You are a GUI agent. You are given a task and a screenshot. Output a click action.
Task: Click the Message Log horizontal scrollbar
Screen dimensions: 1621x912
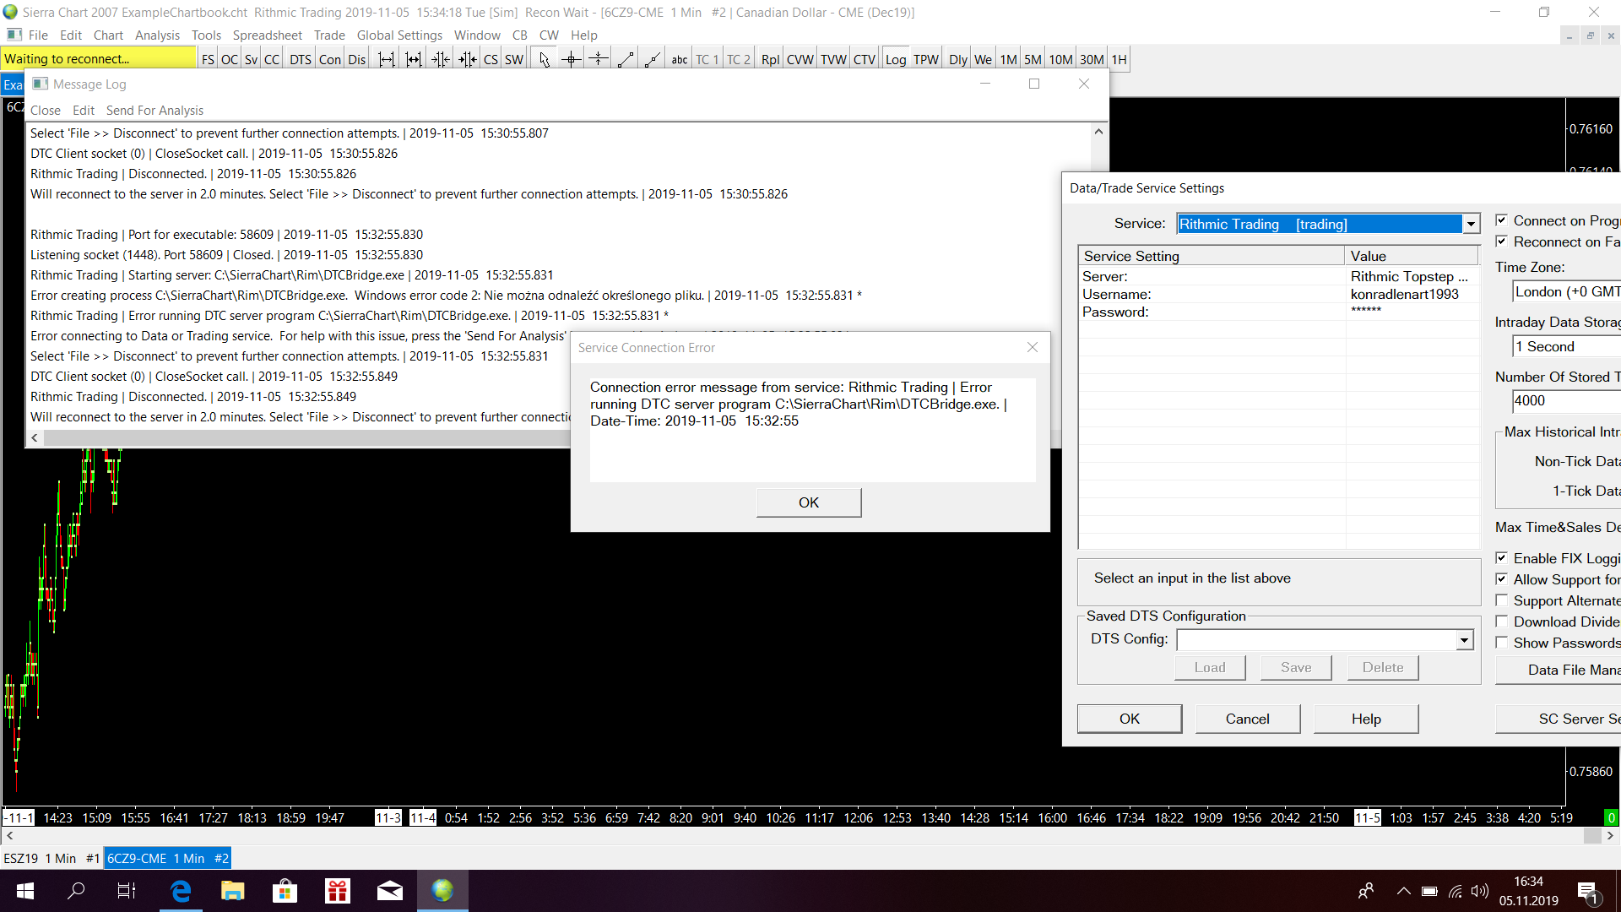[x=304, y=437]
